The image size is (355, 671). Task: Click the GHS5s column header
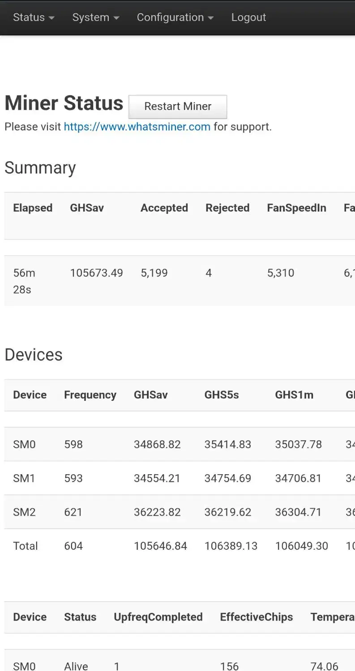tap(222, 395)
